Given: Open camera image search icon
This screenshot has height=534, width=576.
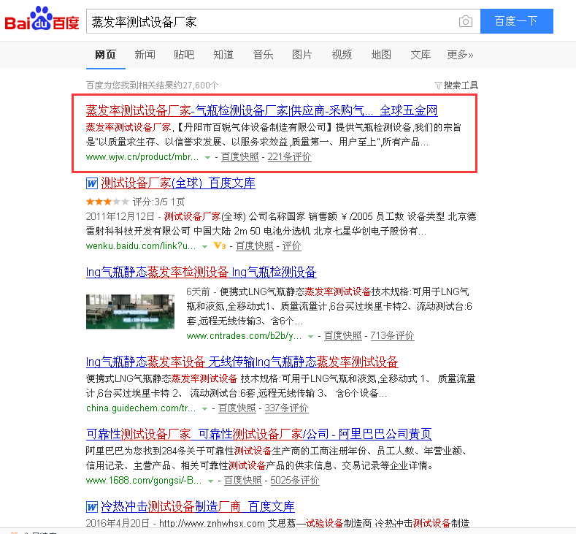Looking at the screenshot, I should coord(466,21).
